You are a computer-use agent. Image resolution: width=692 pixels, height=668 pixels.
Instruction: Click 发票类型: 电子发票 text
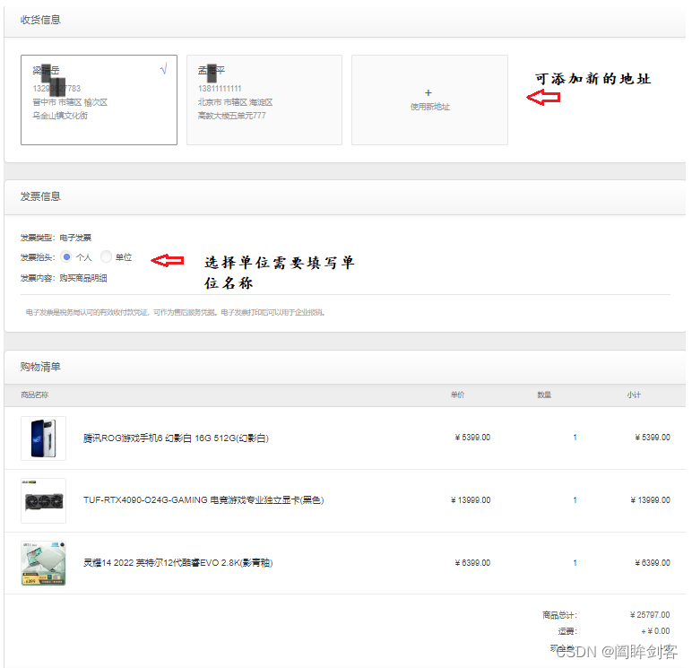click(56, 238)
